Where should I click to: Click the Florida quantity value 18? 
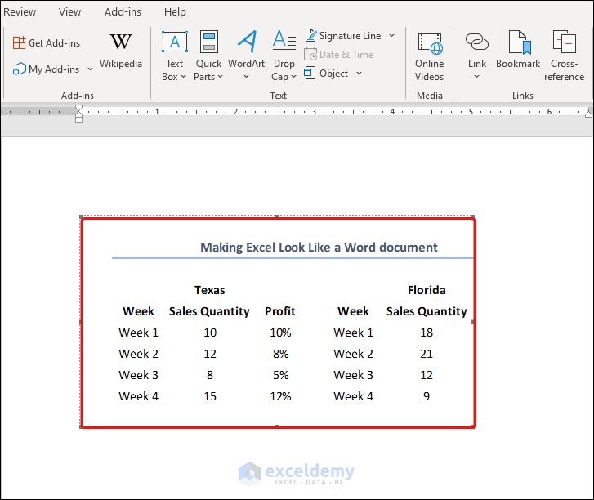pyautogui.click(x=427, y=333)
